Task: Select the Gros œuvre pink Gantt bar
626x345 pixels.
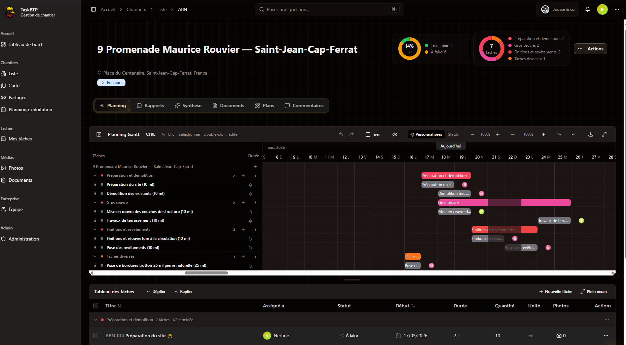Action: [504, 203]
